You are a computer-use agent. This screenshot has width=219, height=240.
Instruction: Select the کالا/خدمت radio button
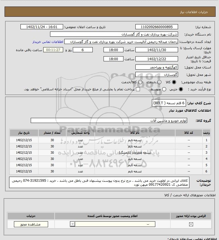[140, 82]
